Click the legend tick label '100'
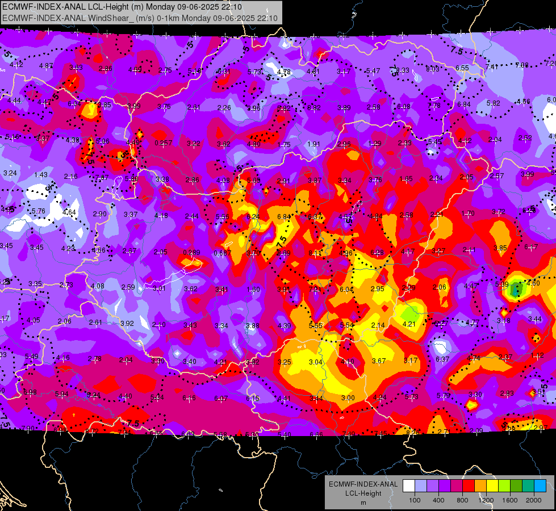 tap(415, 500)
